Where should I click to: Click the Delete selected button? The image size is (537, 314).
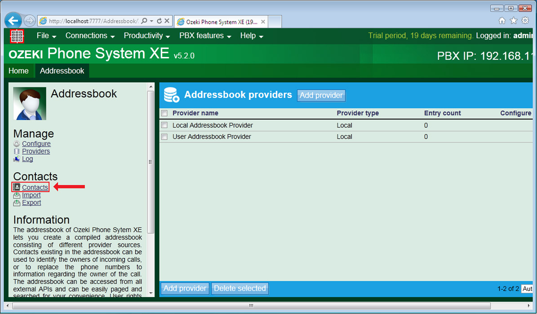240,288
